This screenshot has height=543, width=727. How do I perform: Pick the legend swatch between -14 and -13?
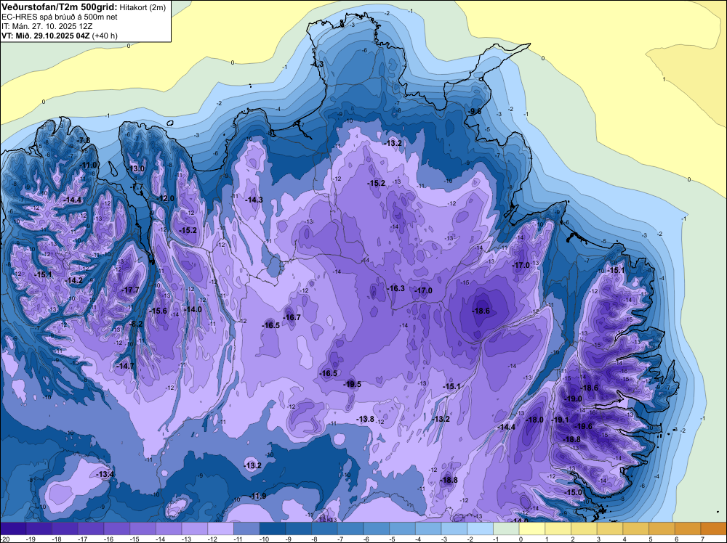pyautogui.click(x=169, y=528)
